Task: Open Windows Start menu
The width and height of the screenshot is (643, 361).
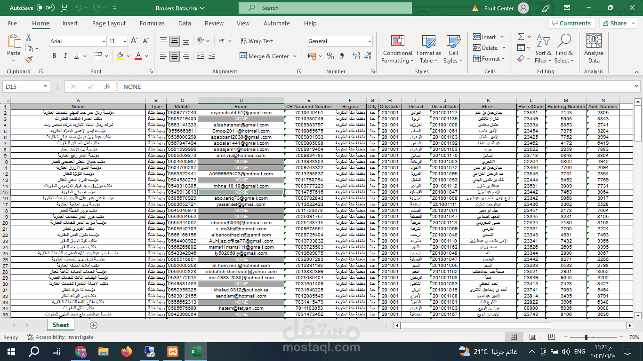Action: point(11,351)
